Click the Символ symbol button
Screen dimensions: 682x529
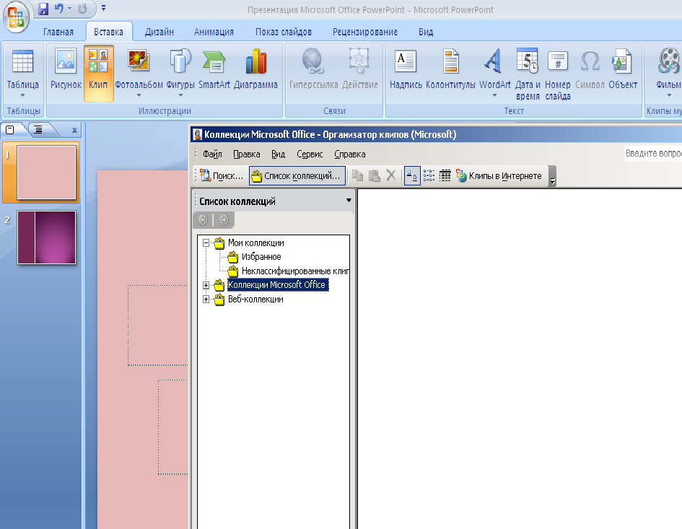pos(590,69)
